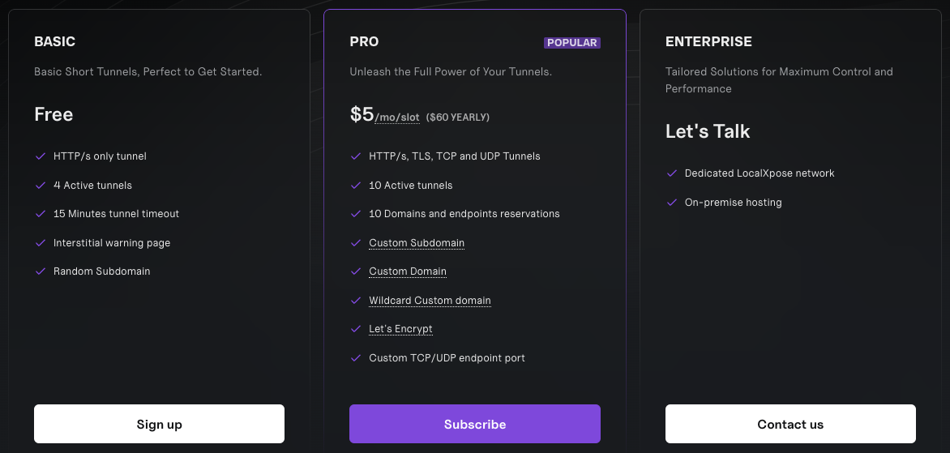Click checkmark beside Dedicated LocalXpose network
The width and height of the screenshot is (950, 453).
pos(671,173)
